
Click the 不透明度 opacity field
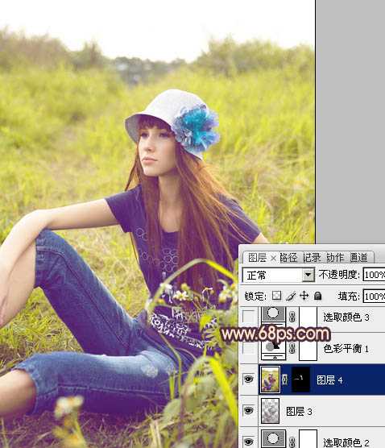pyautogui.click(x=375, y=275)
